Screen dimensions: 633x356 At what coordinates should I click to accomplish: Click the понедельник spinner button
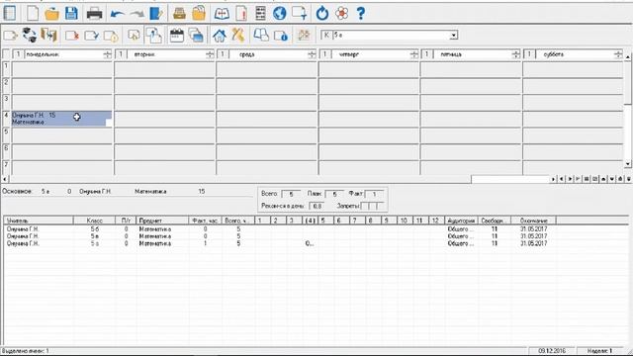(107, 54)
